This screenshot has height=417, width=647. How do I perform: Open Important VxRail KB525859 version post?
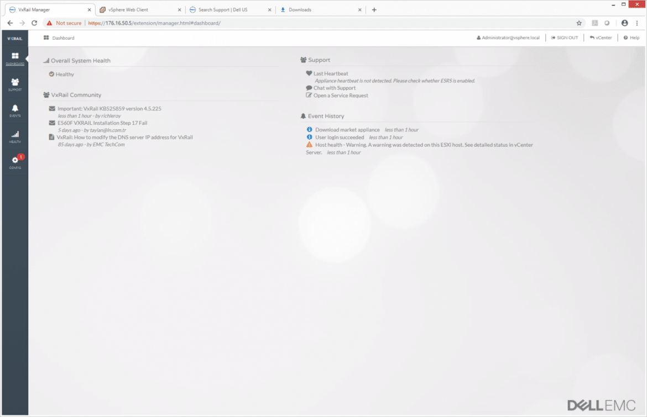109,108
